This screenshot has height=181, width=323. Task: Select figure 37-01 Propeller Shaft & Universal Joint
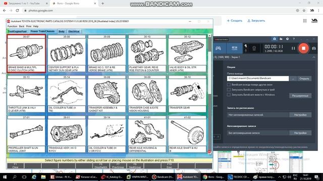coord(26,134)
